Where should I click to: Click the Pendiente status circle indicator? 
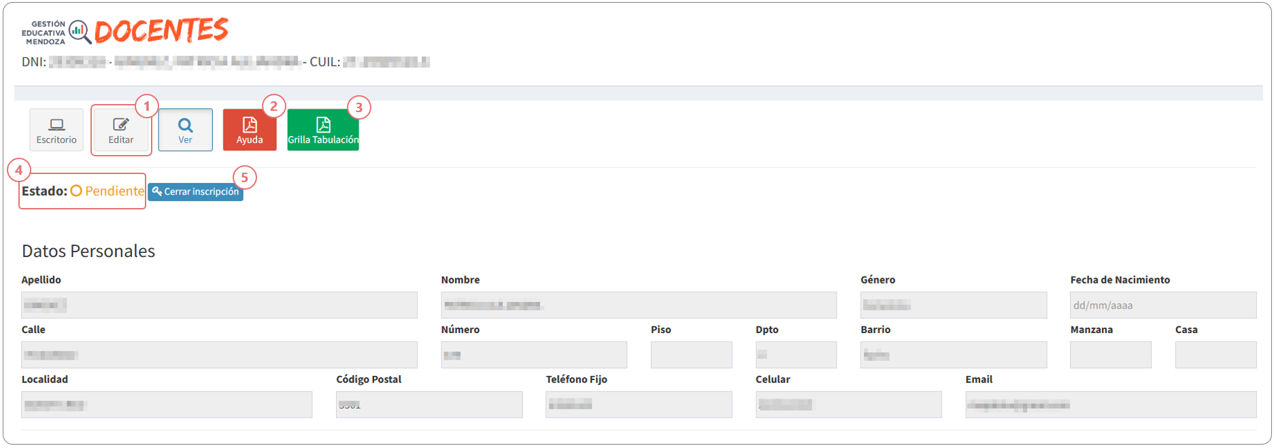(x=76, y=191)
